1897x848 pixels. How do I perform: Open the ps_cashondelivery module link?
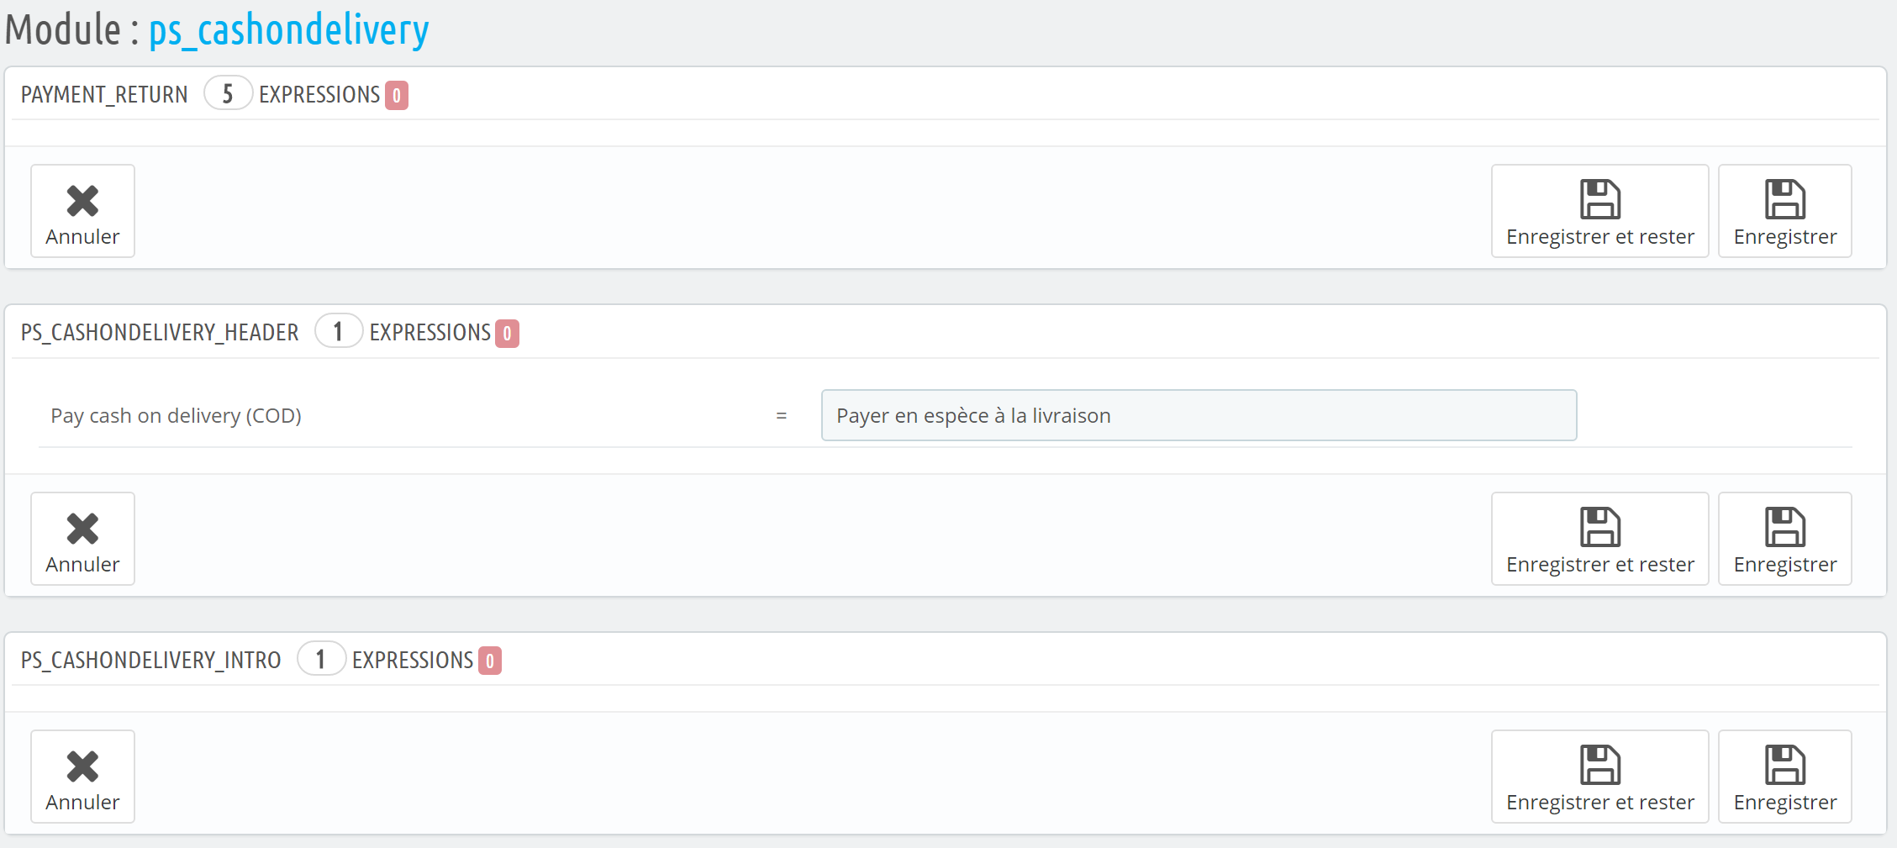pos(289,30)
